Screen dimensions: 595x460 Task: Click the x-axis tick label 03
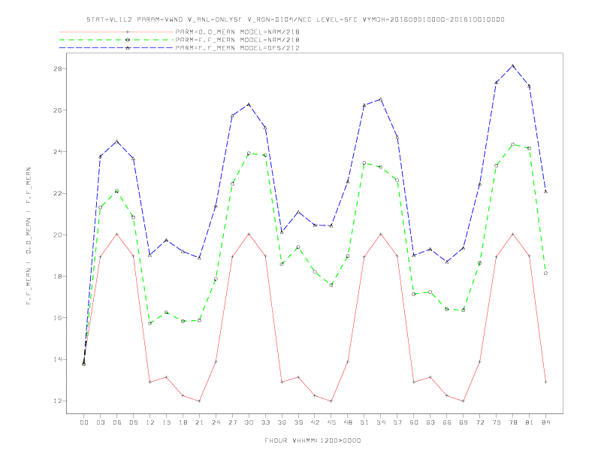[x=101, y=422]
